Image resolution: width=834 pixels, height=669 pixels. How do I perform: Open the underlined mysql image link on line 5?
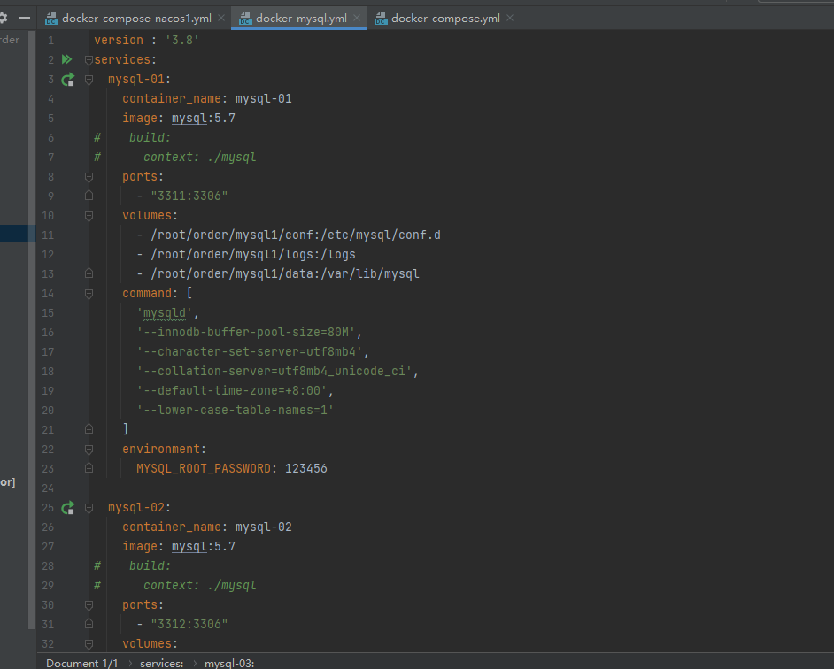tap(189, 118)
